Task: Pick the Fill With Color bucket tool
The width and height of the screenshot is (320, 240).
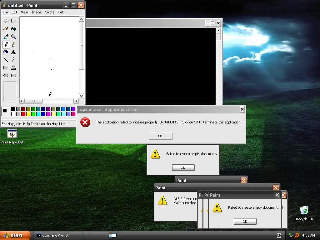Action: tap(14, 28)
